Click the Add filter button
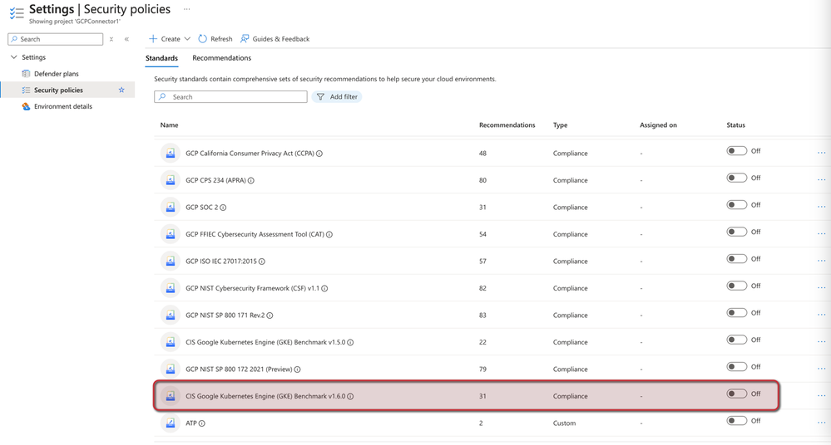The height and width of the screenshot is (445, 831). pyautogui.click(x=337, y=97)
